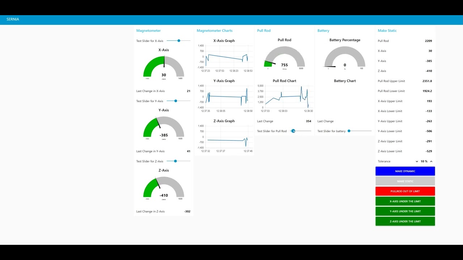Click X-AXIS UNDER THE LIMIT button
The image size is (463, 260).
405,201
